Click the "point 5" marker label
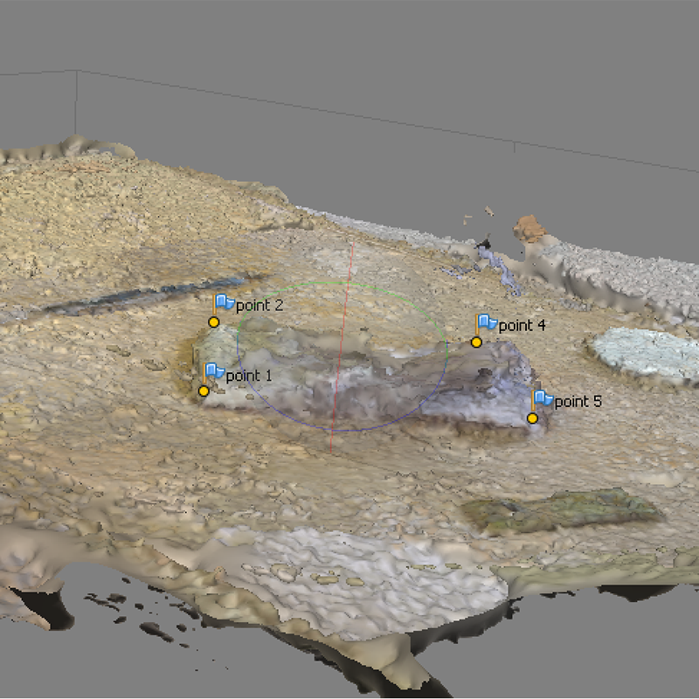Screen dimensions: 699x699 pos(578,402)
